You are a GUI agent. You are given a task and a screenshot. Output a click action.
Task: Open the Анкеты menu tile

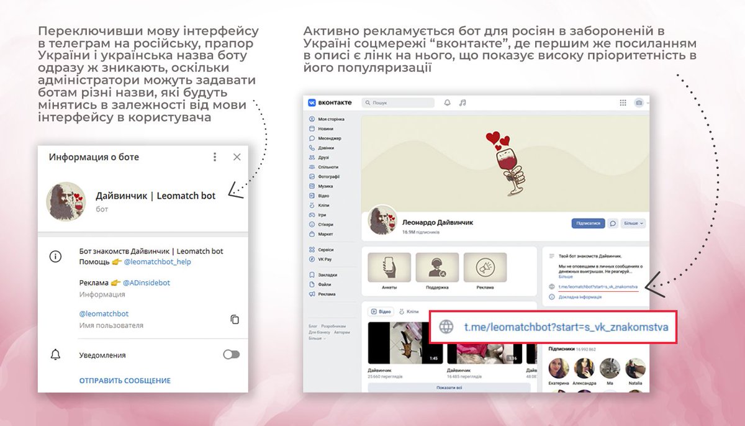coord(389,271)
